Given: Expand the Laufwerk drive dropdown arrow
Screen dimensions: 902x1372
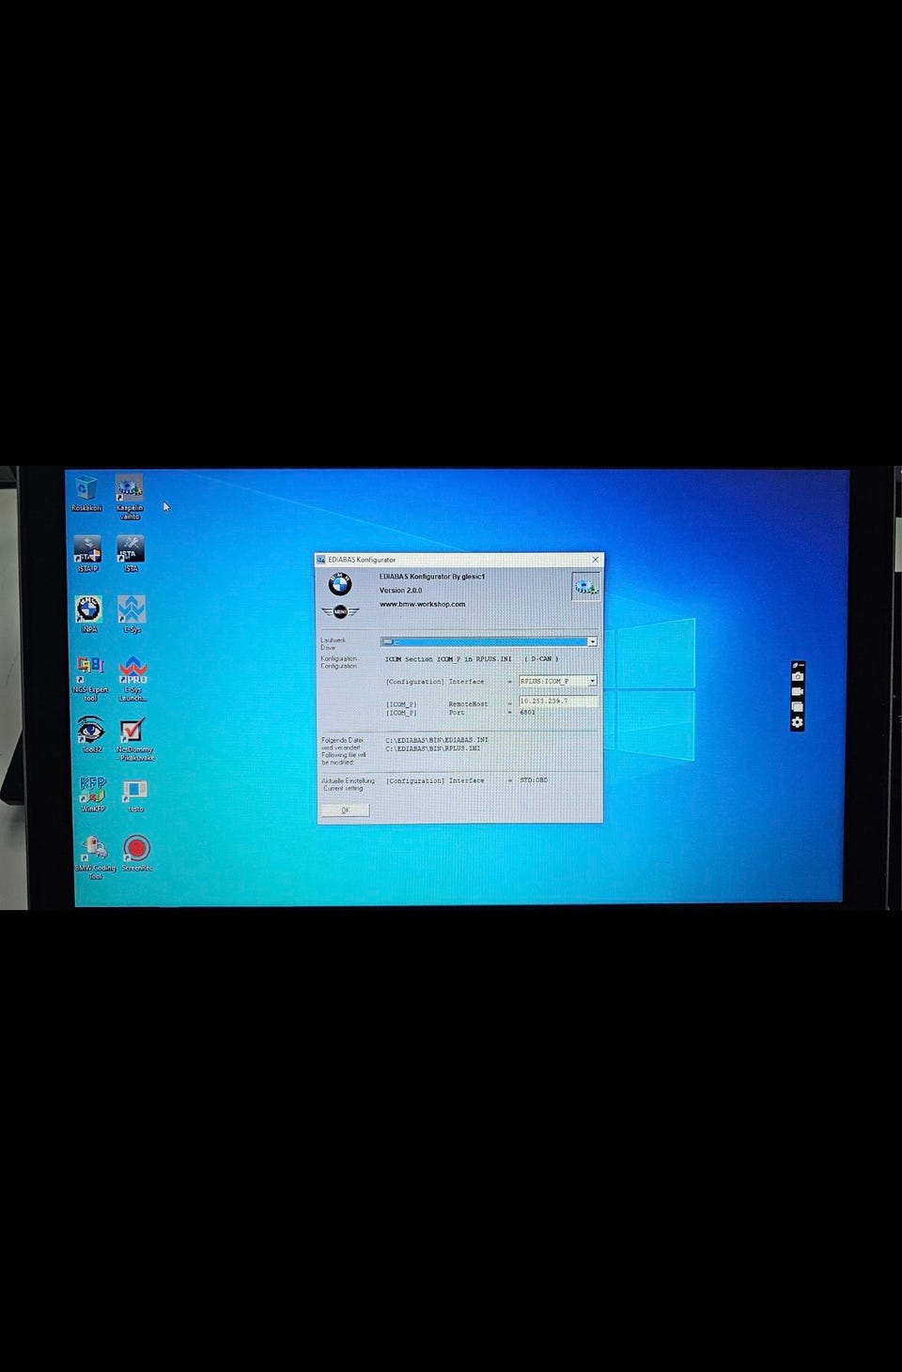Looking at the screenshot, I should (x=592, y=641).
